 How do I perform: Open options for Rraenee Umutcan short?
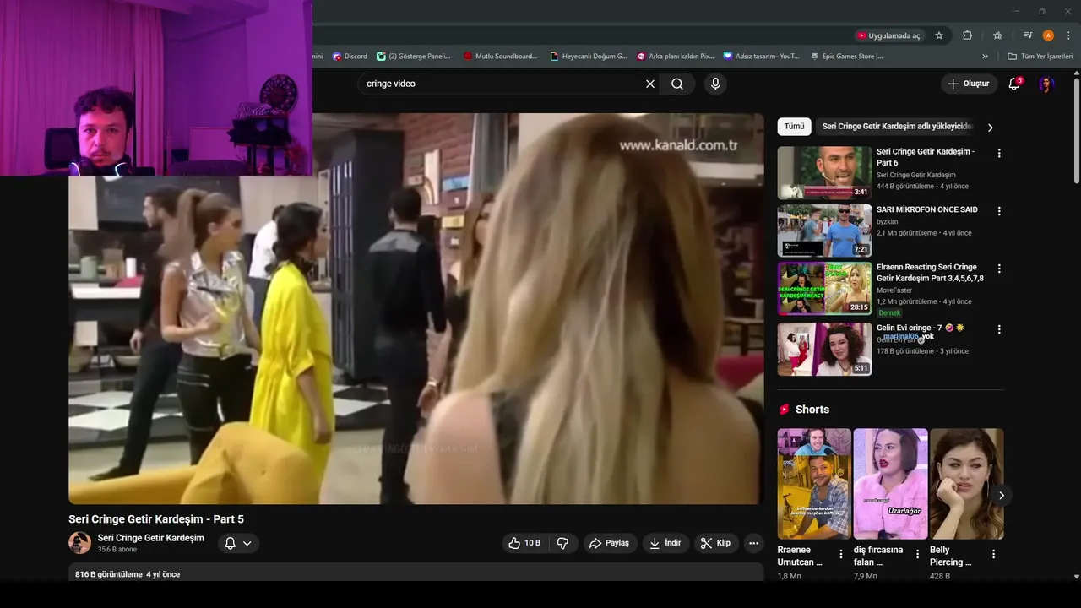[841, 554]
